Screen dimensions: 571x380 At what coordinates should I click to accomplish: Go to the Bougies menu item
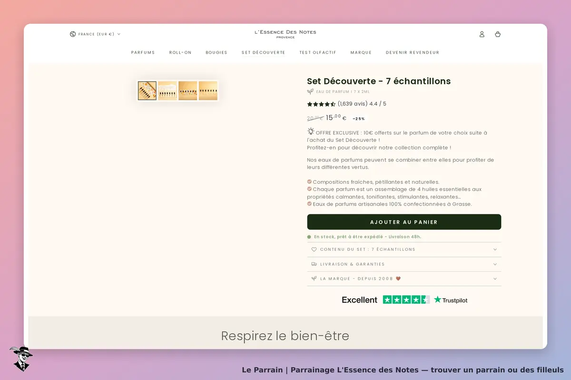pyautogui.click(x=217, y=53)
